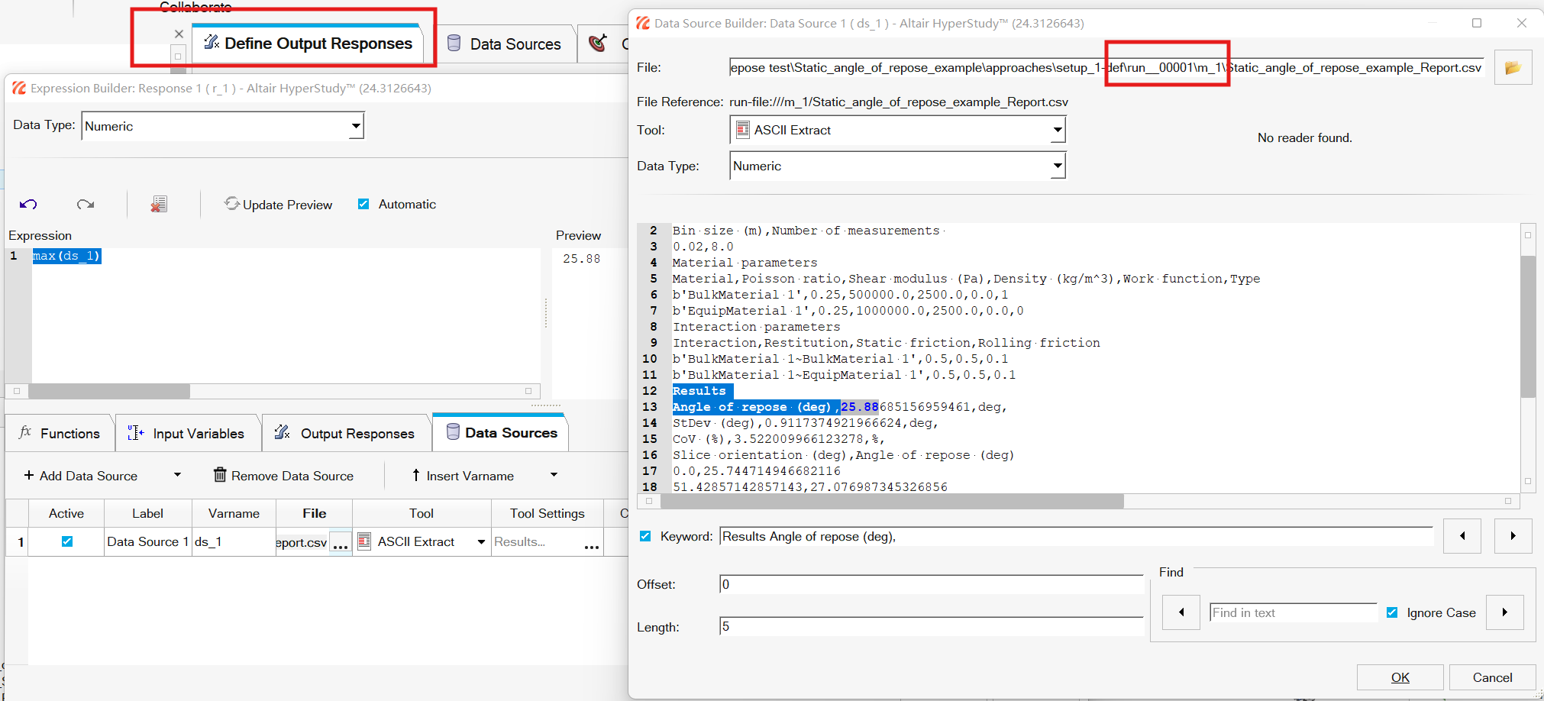Screen dimensions: 1544x701
Task: Click the Altair icon in Data Source Builder title
Action: click(x=643, y=24)
